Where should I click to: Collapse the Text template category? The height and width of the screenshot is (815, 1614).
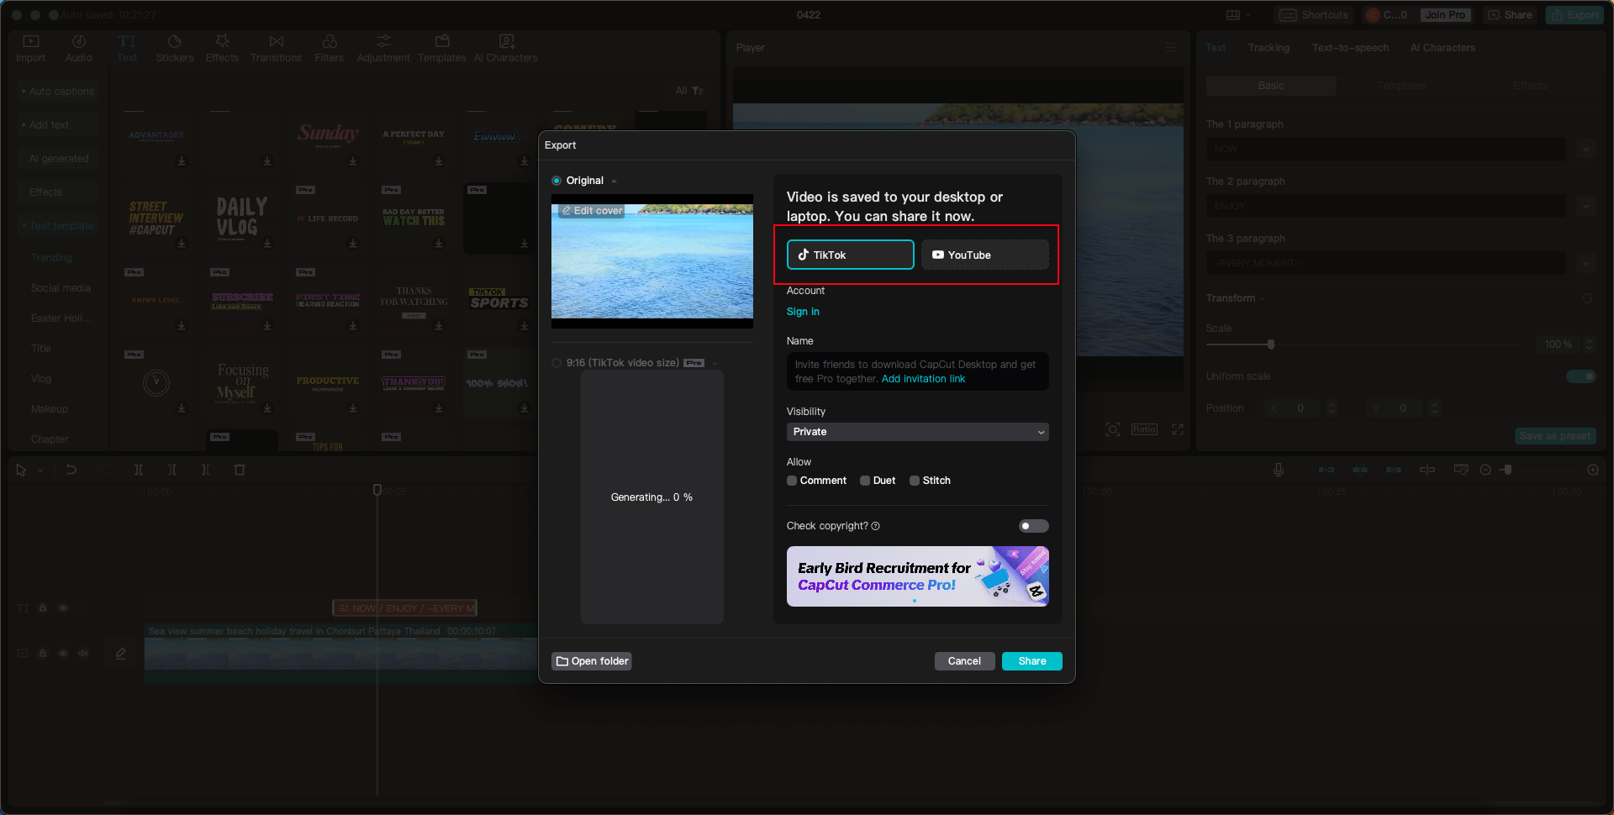tap(58, 226)
